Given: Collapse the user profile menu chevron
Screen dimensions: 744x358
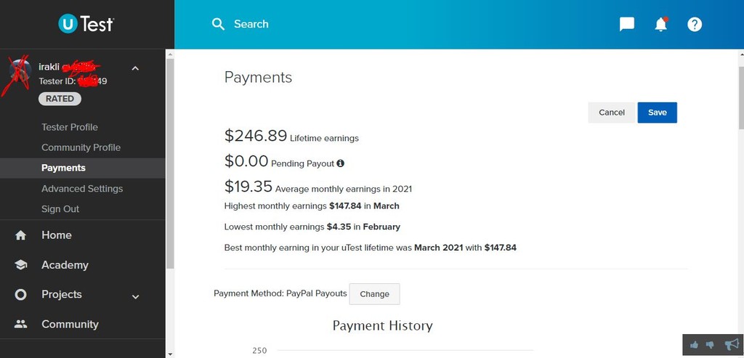Looking at the screenshot, I should pyautogui.click(x=135, y=68).
